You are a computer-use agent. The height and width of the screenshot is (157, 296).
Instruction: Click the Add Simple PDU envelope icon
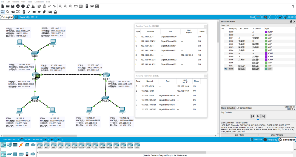[x=50, y=12]
